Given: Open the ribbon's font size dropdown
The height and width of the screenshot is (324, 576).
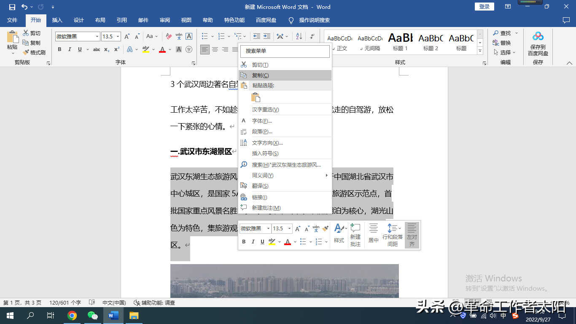Looking at the screenshot, I should click(x=118, y=37).
